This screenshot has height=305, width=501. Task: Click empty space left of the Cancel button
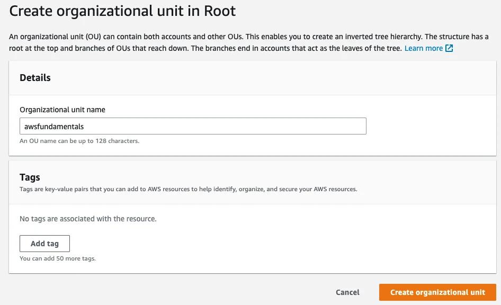pos(212,292)
